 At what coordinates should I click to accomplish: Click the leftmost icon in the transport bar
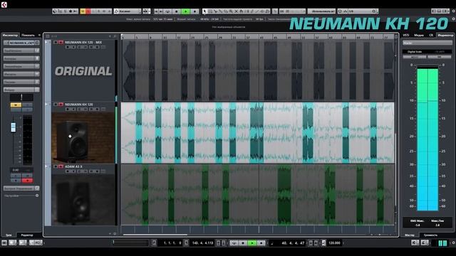tap(4, 242)
